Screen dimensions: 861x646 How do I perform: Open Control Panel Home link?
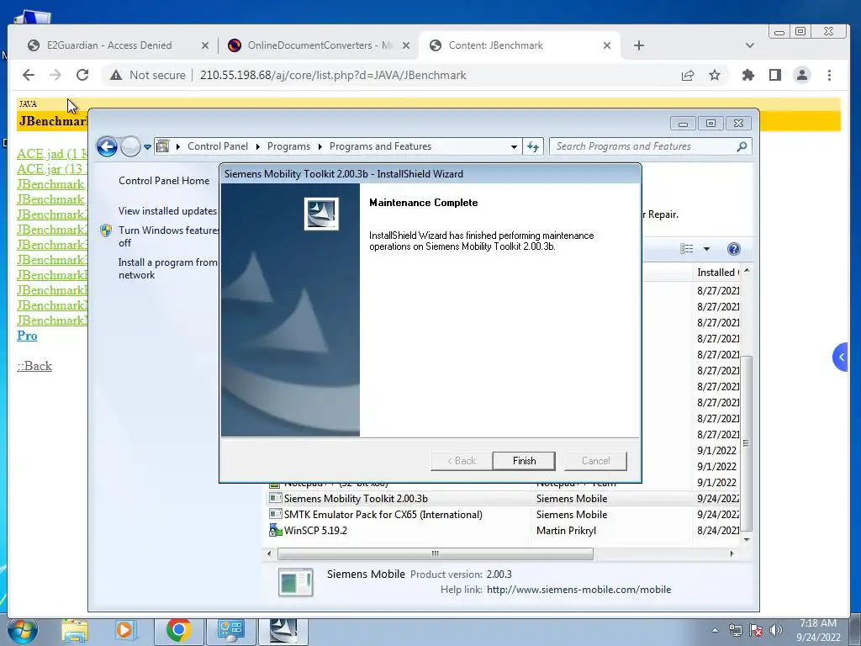click(x=164, y=181)
